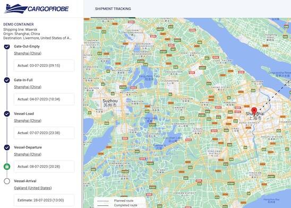Click the CargoProbe ship logo

pyautogui.click(x=37, y=8)
